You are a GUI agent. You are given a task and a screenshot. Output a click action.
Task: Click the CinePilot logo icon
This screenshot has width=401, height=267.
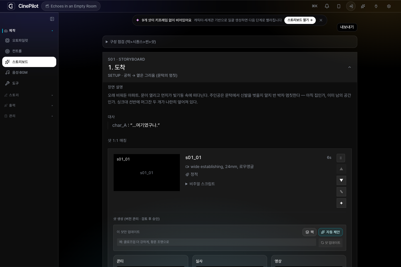tap(11, 6)
